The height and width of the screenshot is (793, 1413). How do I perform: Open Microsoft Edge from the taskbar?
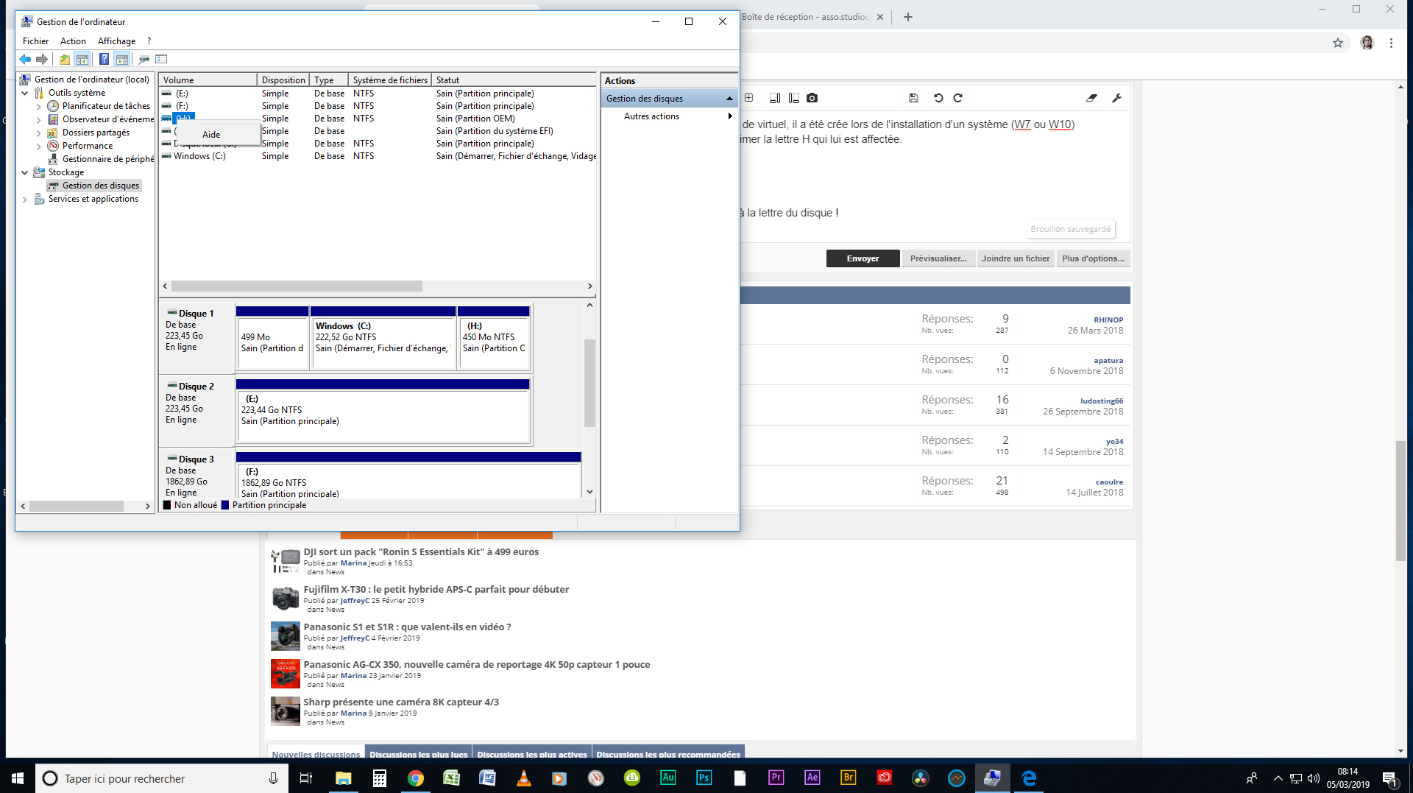tap(1029, 778)
